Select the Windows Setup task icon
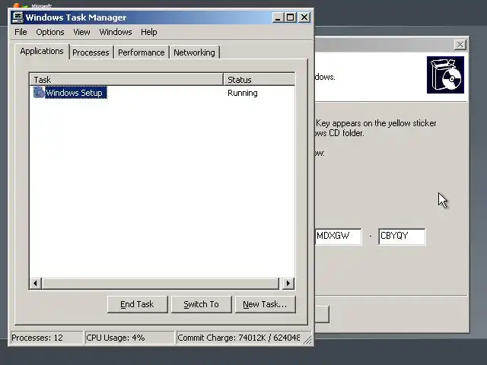The height and width of the screenshot is (365, 487). 39,92
